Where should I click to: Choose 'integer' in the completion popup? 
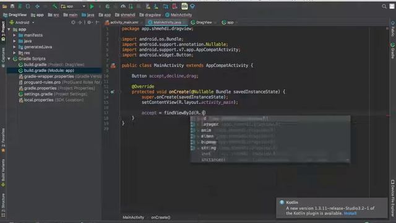(x=270, y=125)
